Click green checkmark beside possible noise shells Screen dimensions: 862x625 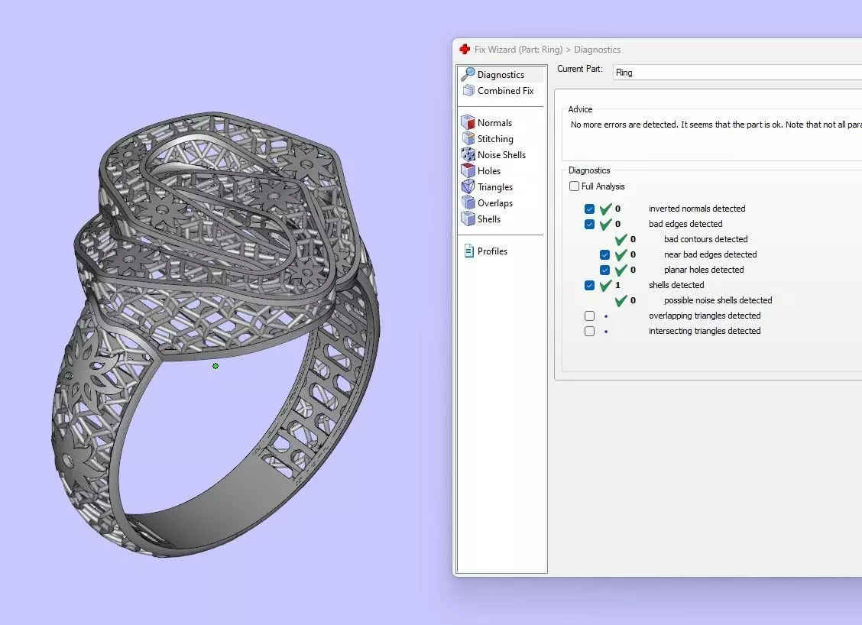point(621,300)
